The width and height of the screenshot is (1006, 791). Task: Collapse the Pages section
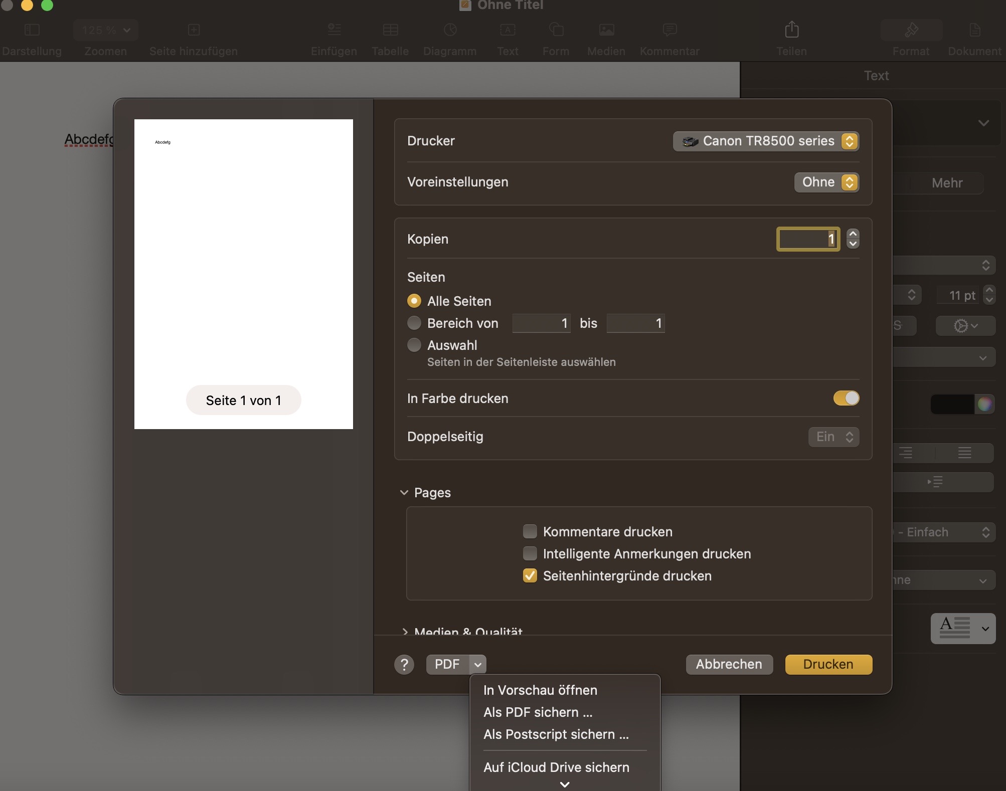404,493
